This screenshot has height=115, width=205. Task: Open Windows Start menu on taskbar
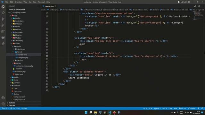pos(86,112)
